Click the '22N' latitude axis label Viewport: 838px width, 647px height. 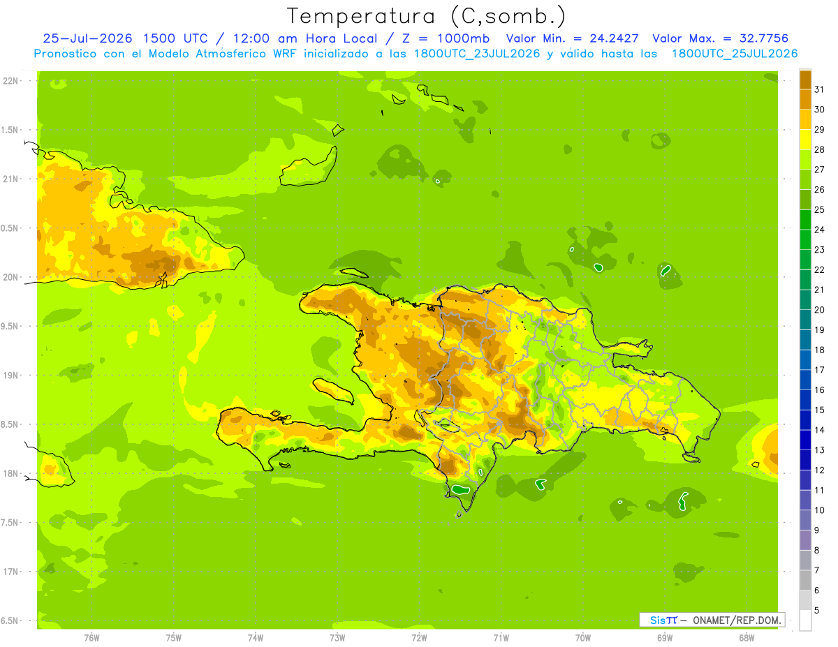click(10, 81)
